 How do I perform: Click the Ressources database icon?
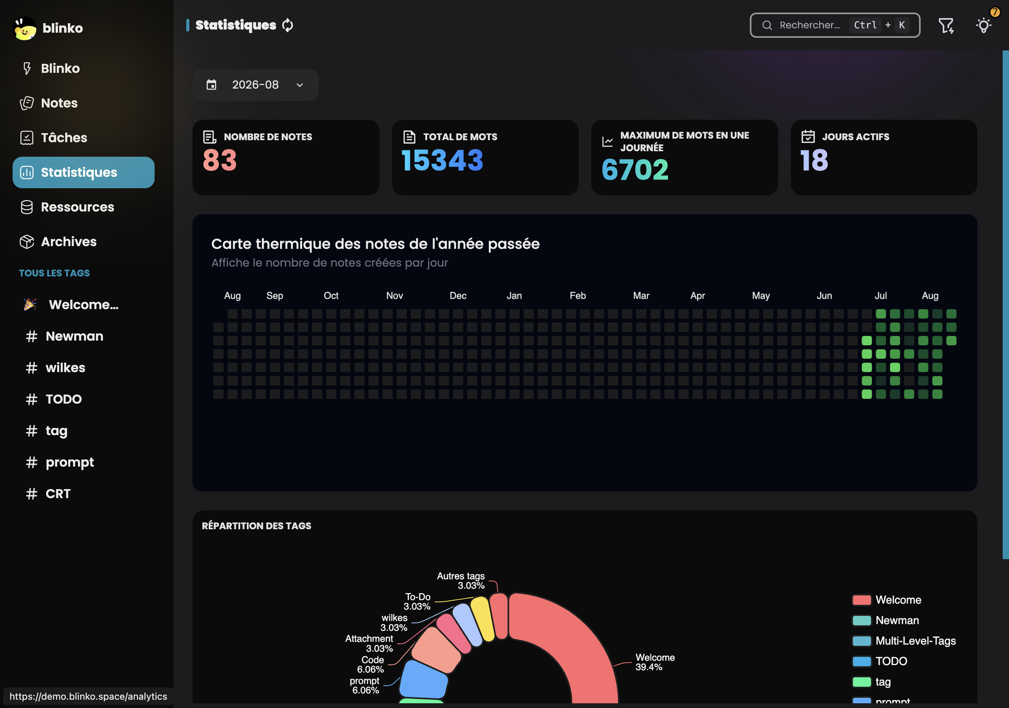click(x=27, y=207)
